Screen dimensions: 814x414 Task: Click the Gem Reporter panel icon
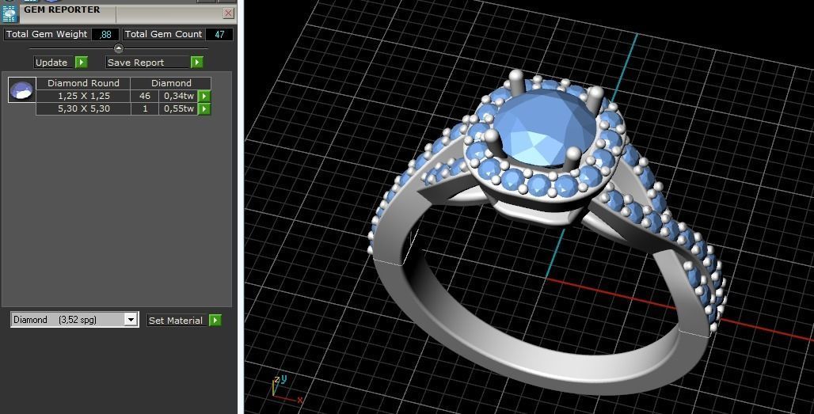tap(10, 14)
